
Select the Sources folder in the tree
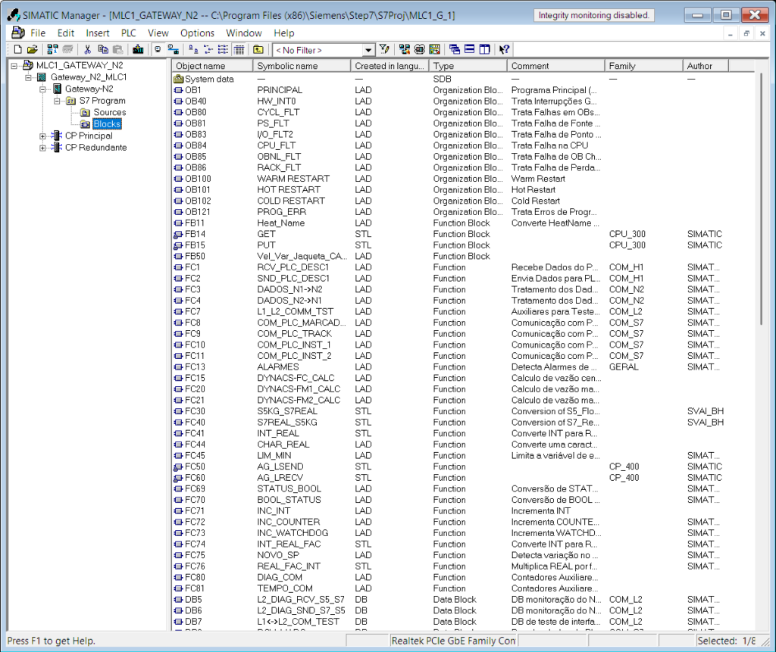[110, 112]
